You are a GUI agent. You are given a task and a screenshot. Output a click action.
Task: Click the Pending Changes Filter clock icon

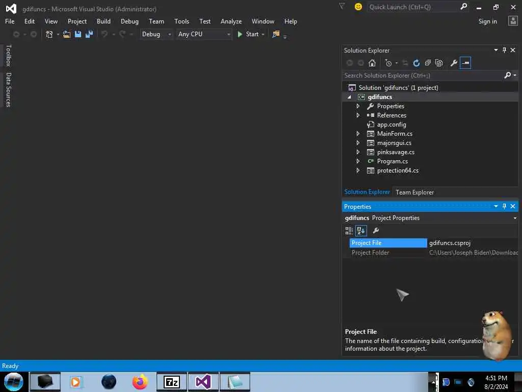[x=388, y=63]
